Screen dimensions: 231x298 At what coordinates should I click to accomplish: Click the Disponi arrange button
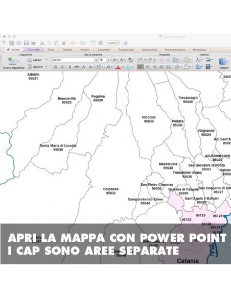click(224, 63)
